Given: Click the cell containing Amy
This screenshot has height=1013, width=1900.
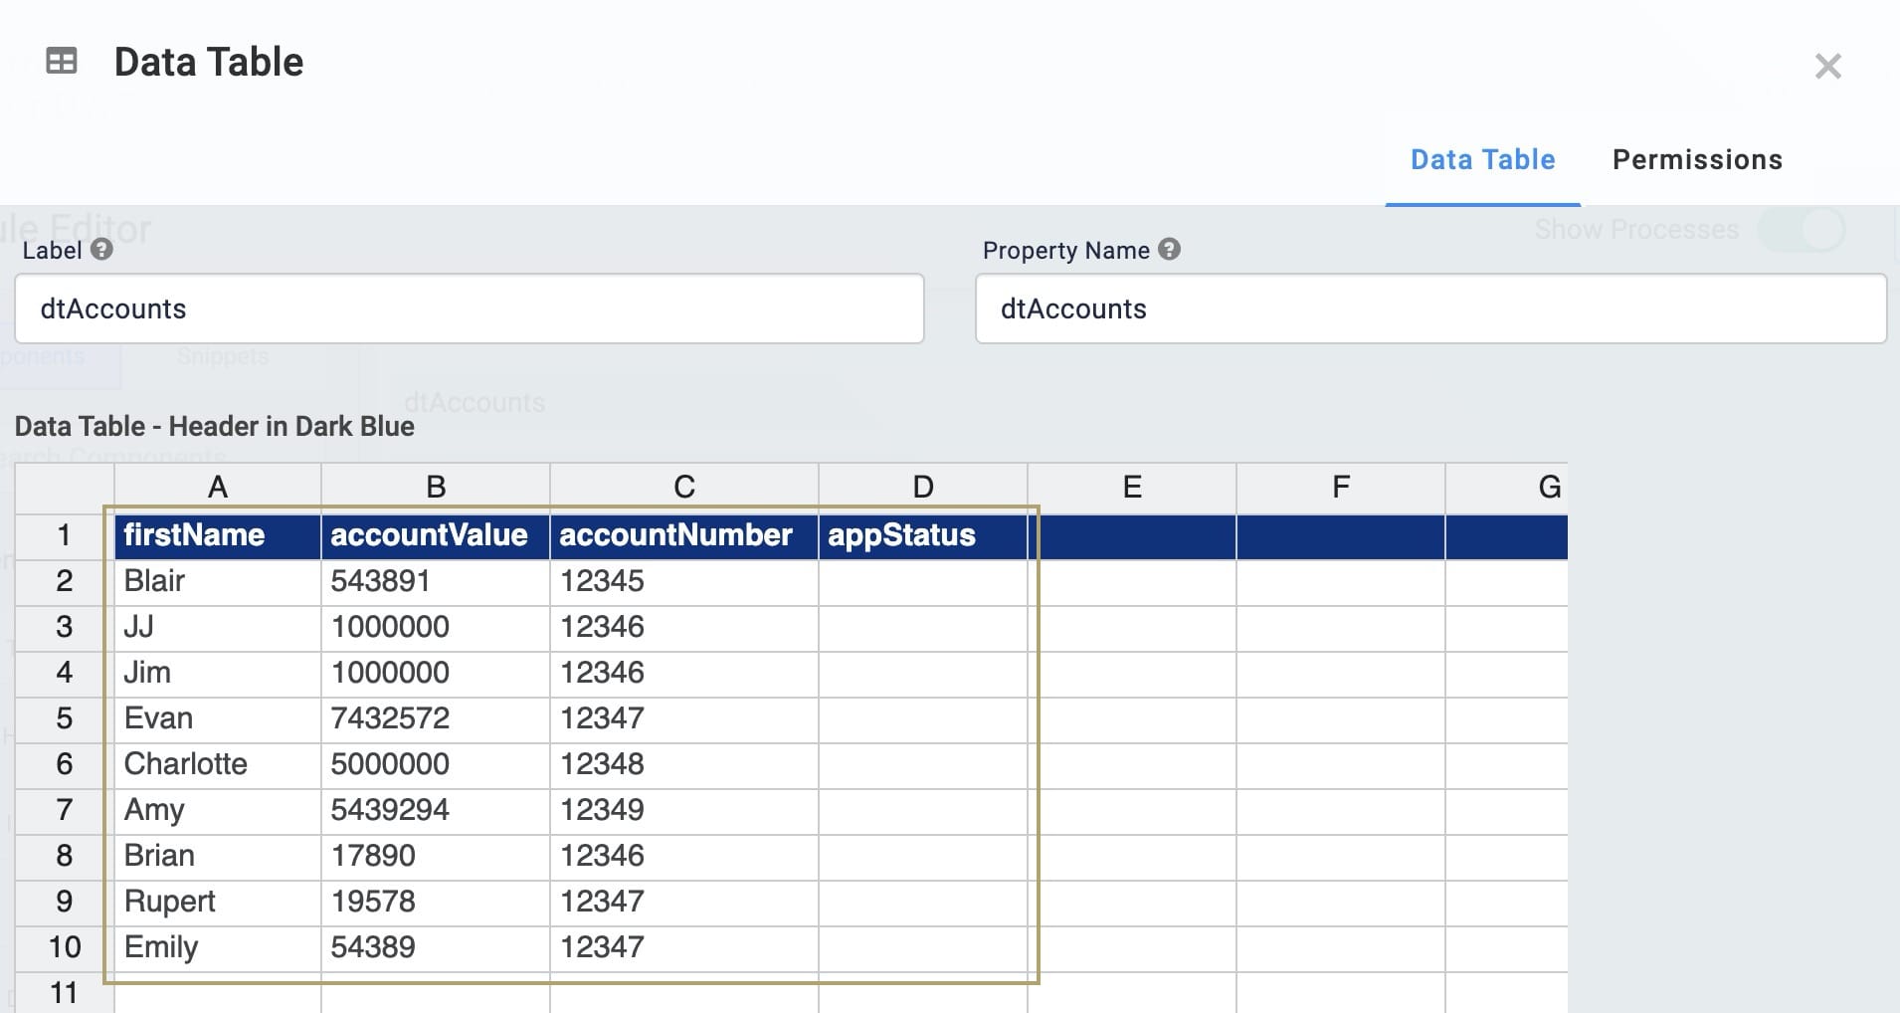Looking at the screenshot, I should (218, 811).
